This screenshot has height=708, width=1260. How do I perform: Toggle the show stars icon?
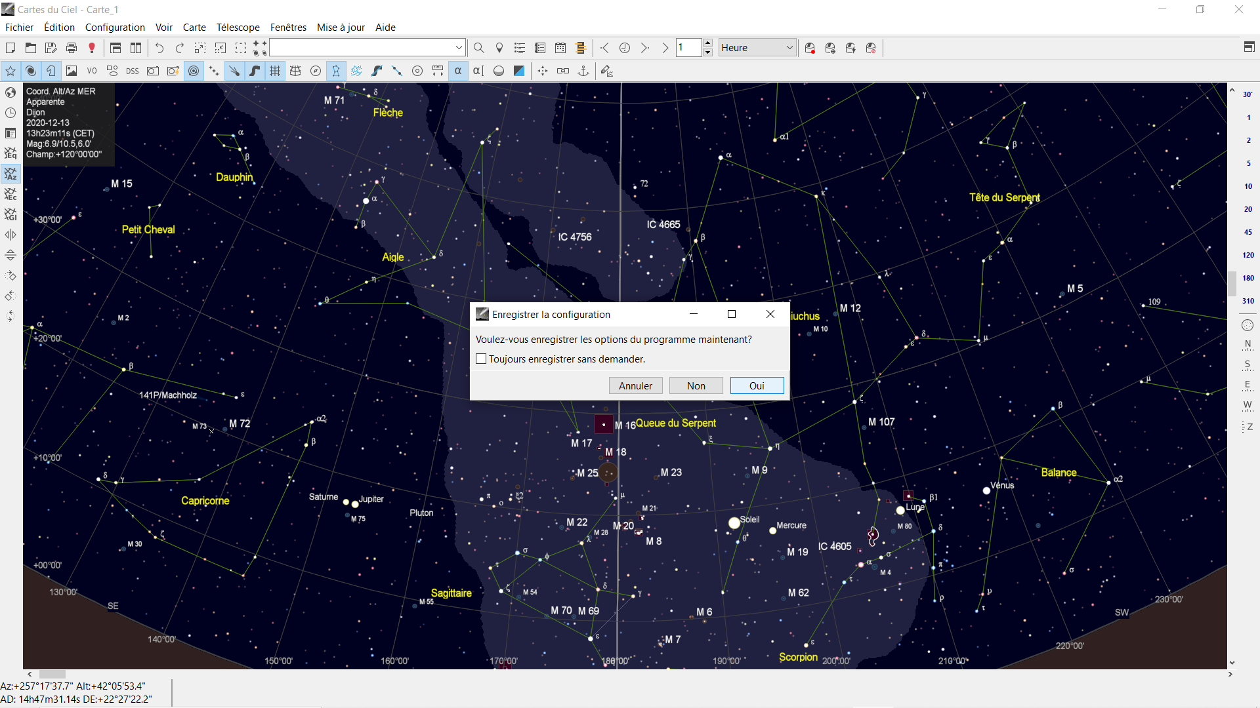tap(10, 71)
